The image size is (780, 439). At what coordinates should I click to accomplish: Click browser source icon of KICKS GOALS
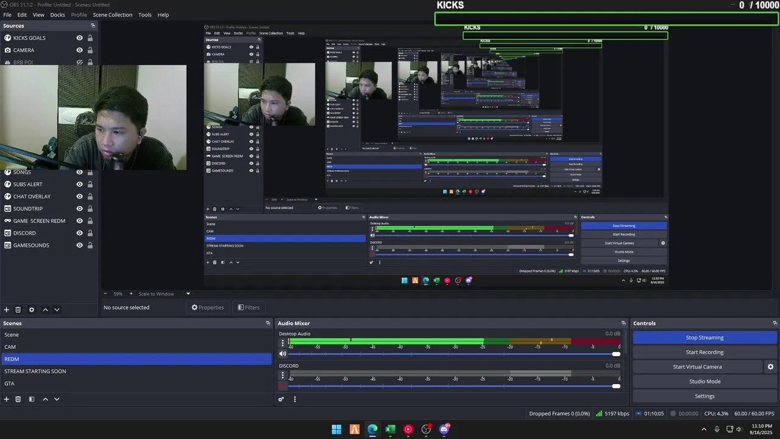click(x=8, y=38)
